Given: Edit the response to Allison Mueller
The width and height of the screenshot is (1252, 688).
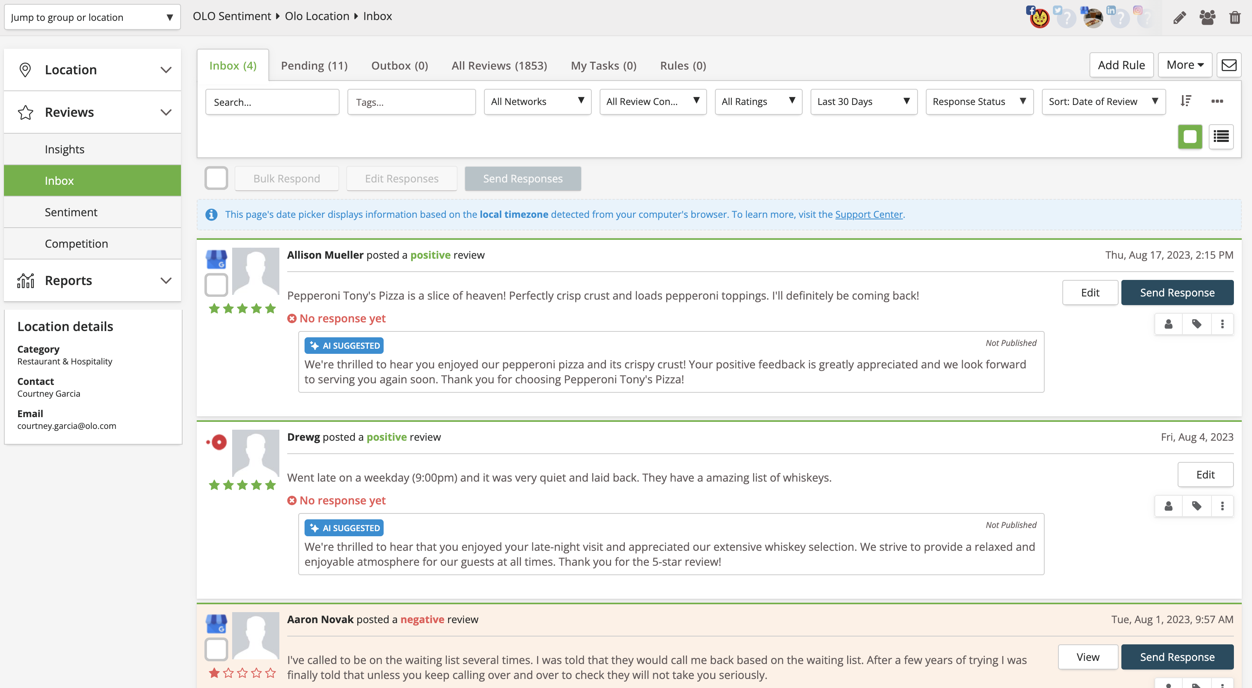Looking at the screenshot, I should (1090, 293).
